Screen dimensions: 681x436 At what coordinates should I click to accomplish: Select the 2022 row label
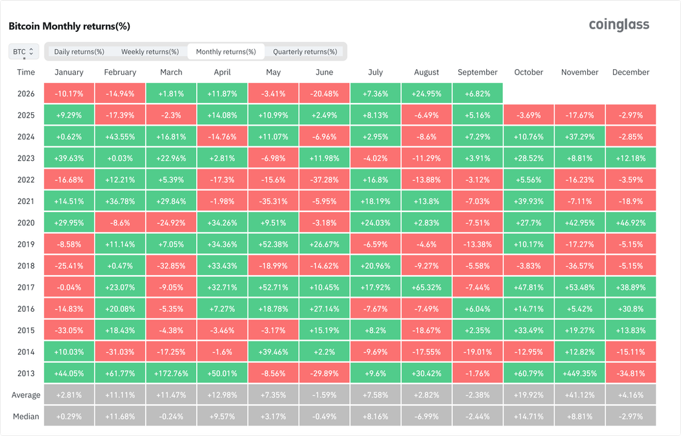coord(26,180)
